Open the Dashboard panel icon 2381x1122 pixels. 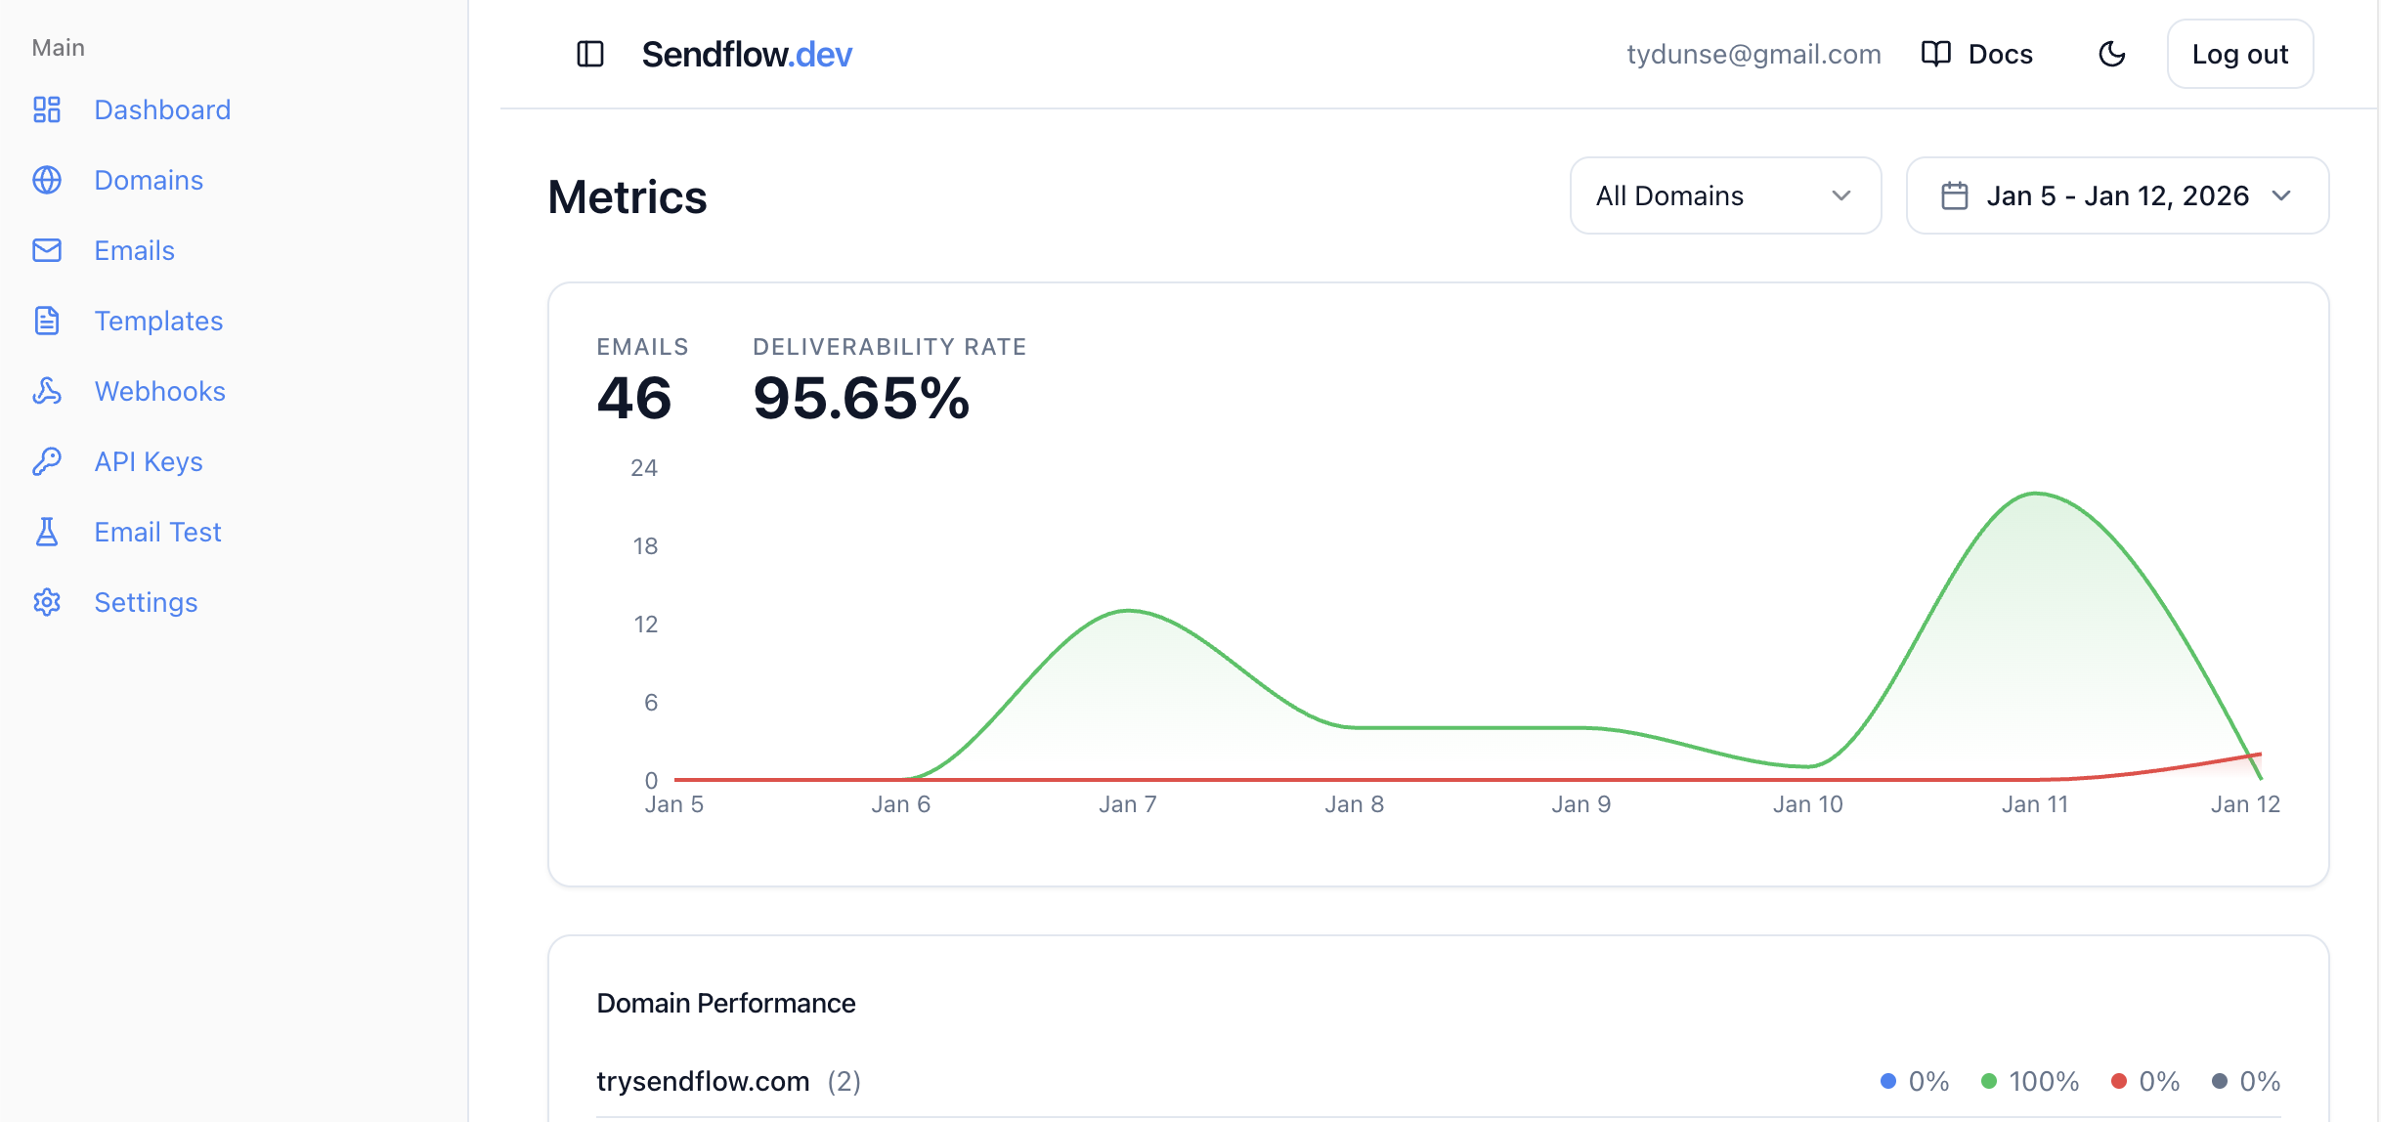pos(46,109)
